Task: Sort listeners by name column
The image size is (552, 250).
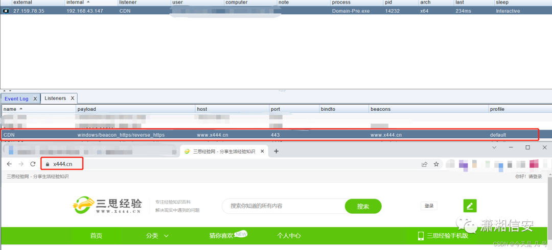Action: coord(39,109)
